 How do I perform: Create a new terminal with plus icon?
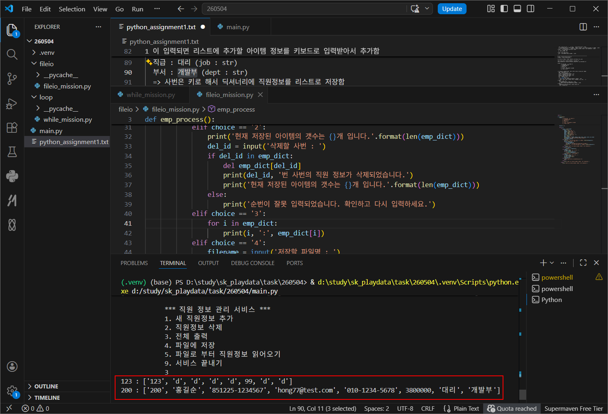click(x=543, y=263)
